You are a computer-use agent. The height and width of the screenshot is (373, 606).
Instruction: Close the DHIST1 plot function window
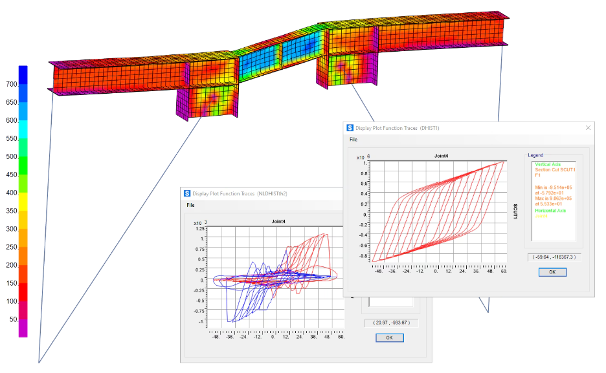coord(588,128)
